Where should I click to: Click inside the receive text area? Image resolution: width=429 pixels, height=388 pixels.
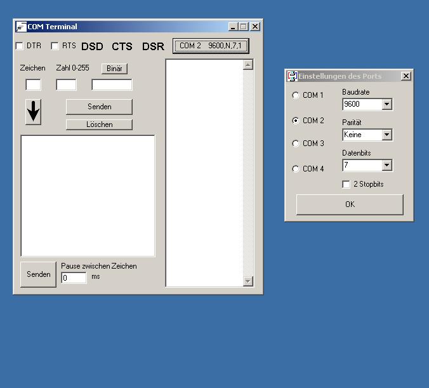point(204,173)
